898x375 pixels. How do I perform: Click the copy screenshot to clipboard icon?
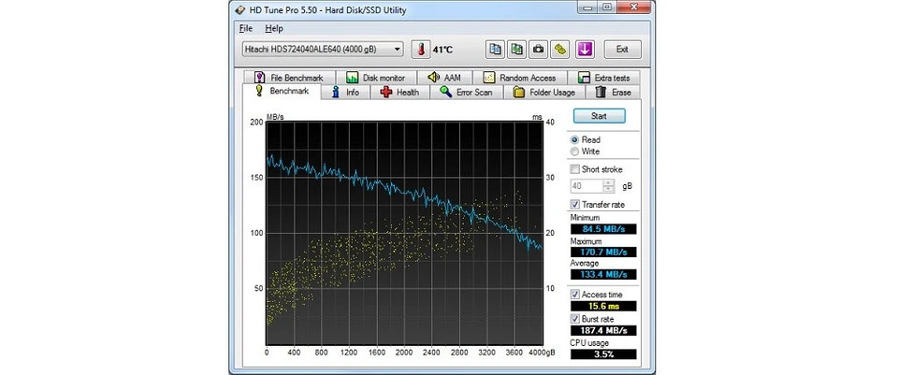coord(515,50)
